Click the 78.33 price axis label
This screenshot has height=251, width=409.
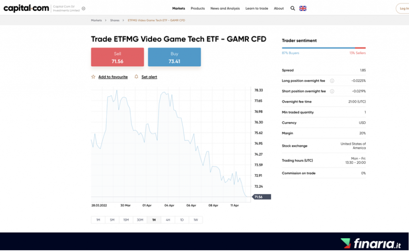click(x=259, y=90)
